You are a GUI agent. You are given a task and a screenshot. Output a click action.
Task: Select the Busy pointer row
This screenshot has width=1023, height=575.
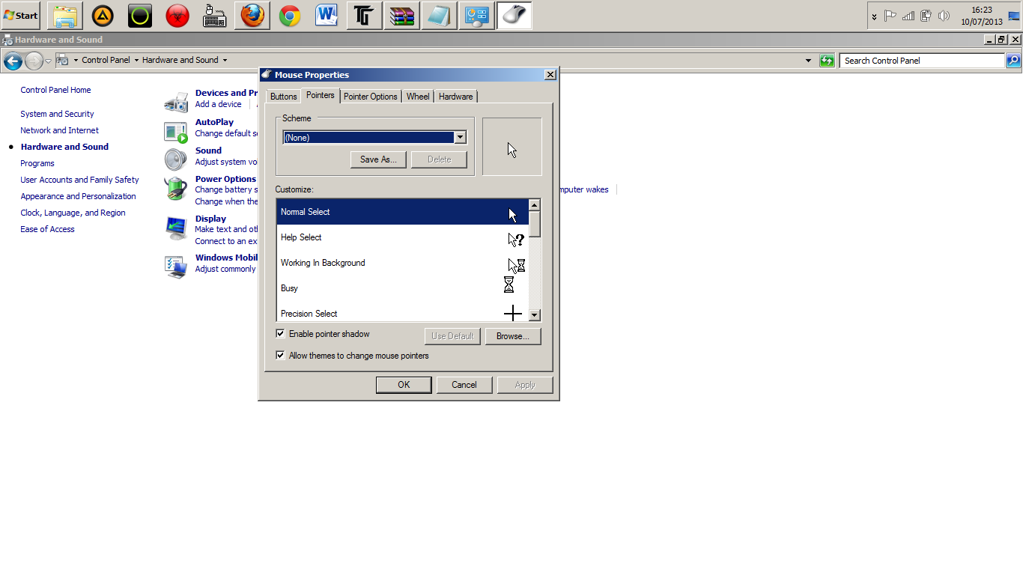[403, 288]
